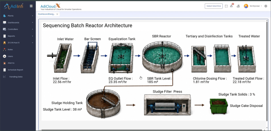Viewport: 271px width, 131px height.
Task: Expand the Dashboards menu arrow
Action: [x=33, y=23]
